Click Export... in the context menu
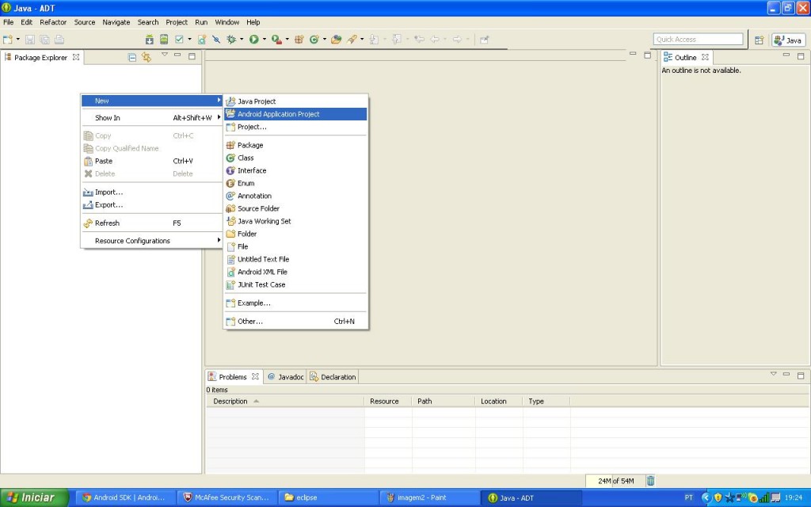 [x=151, y=205]
